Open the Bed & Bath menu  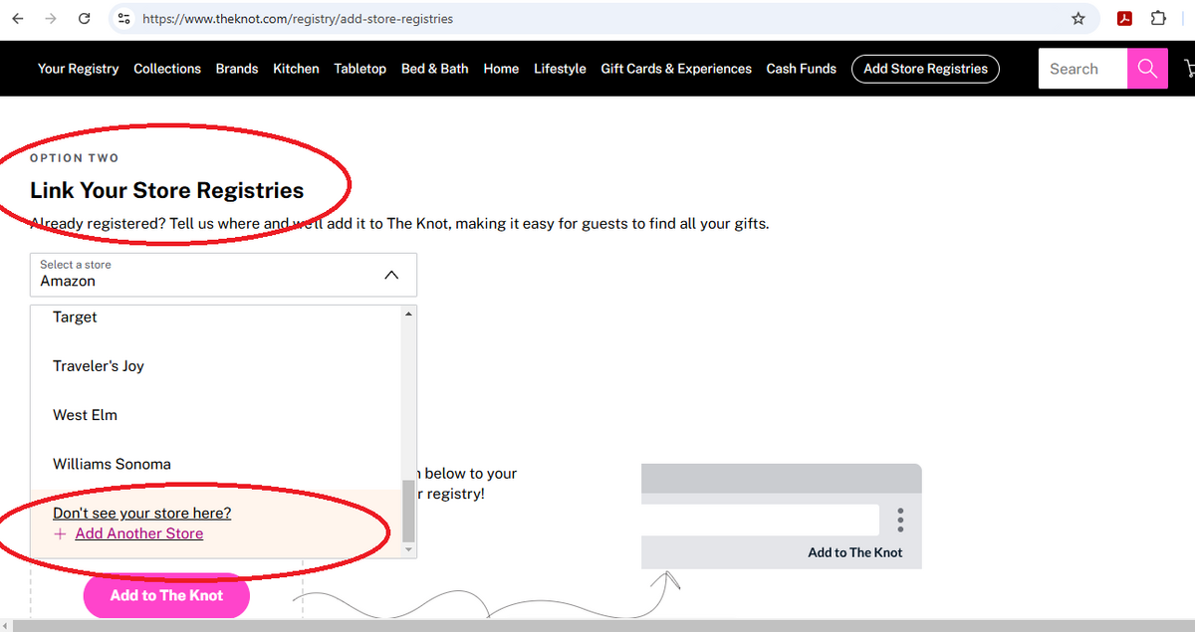click(434, 69)
